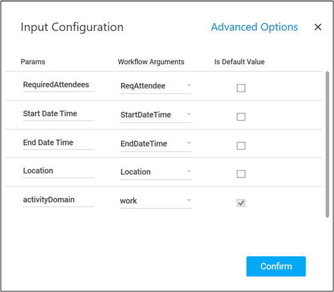
Task: Check default value for RequiredAttendees
Action: 241,88
